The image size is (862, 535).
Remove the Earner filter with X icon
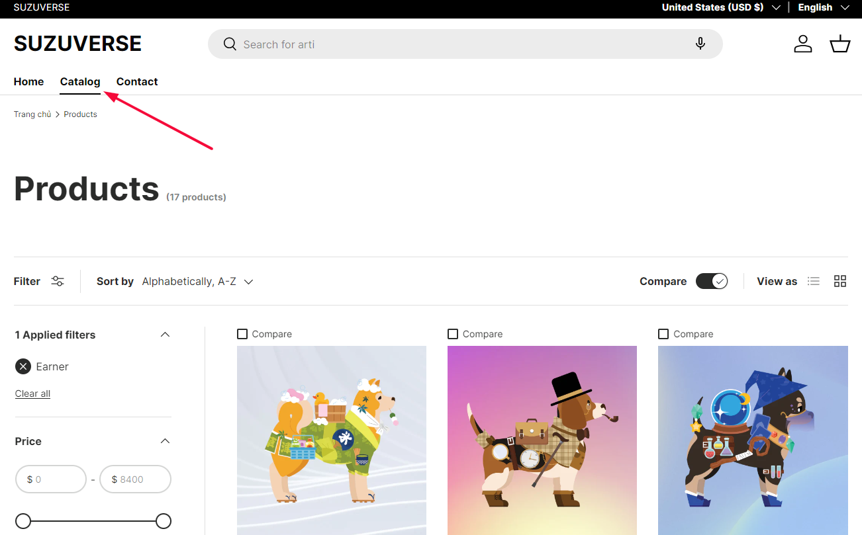coord(23,366)
